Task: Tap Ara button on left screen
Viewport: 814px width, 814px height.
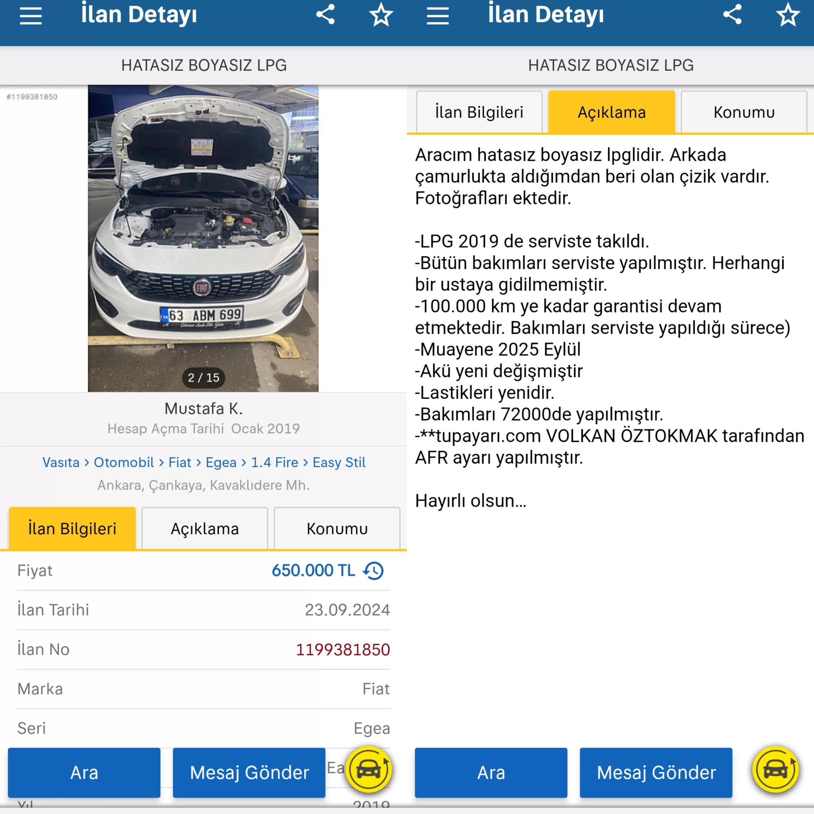Action: point(84,773)
